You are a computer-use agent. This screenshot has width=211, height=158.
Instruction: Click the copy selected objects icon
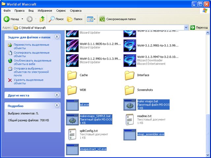[x=10, y=53]
